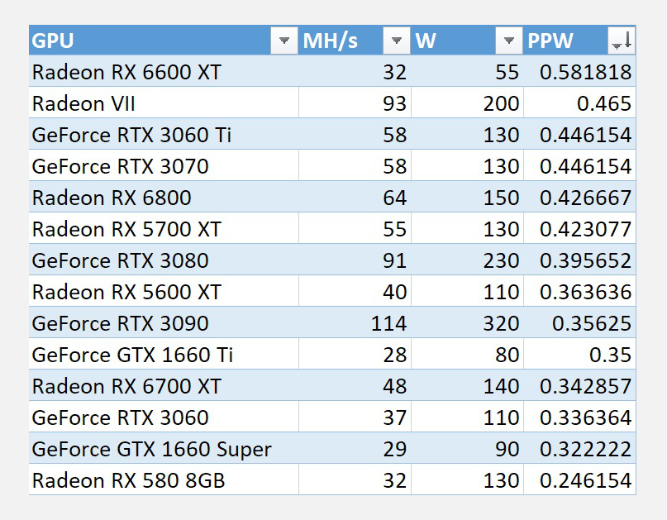
Task: Select the MH/s header label
Action: 330,41
